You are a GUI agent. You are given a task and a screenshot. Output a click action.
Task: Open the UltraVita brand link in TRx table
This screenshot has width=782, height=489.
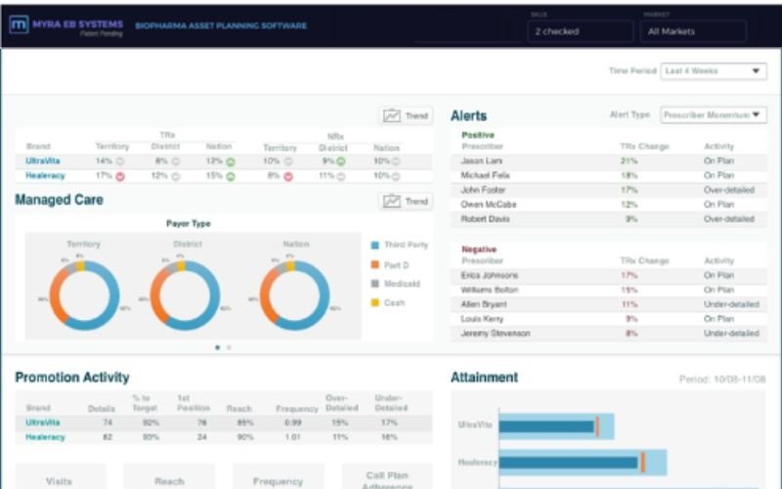point(43,160)
